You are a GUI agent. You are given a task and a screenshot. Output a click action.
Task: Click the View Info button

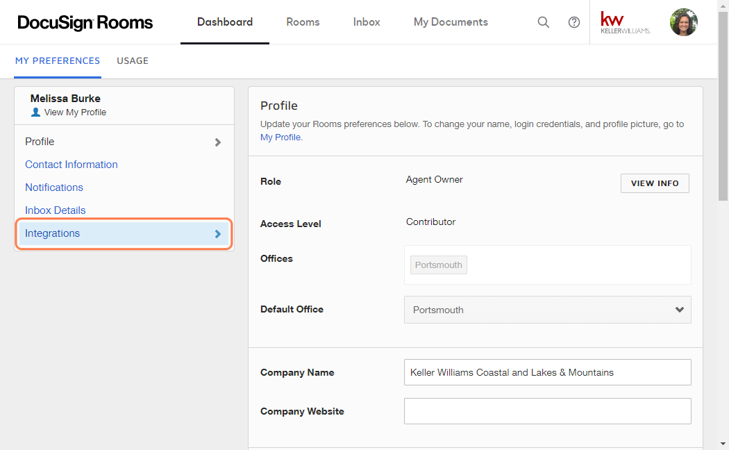(x=655, y=183)
